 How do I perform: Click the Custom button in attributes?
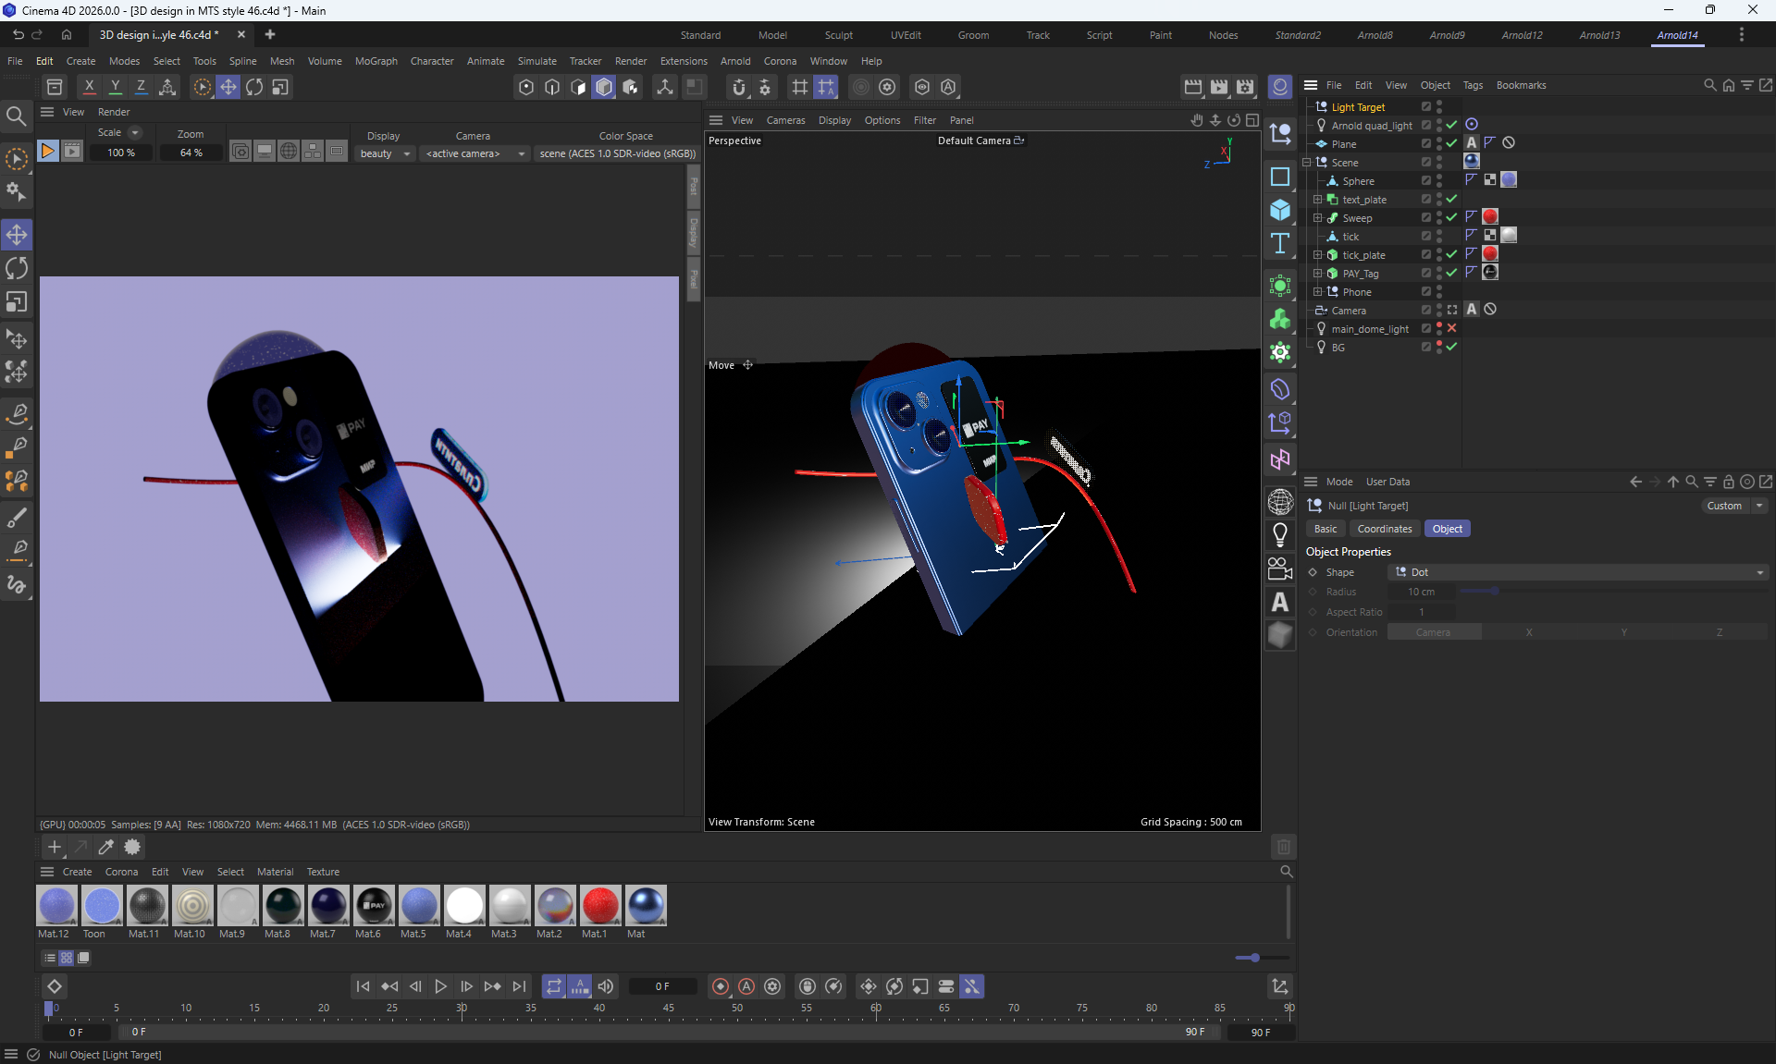coord(1724,506)
